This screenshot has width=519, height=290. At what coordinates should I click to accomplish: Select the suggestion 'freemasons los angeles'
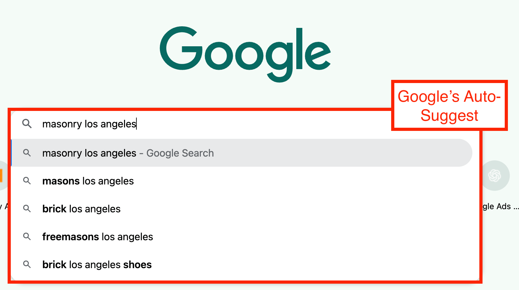click(x=97, y=236)
